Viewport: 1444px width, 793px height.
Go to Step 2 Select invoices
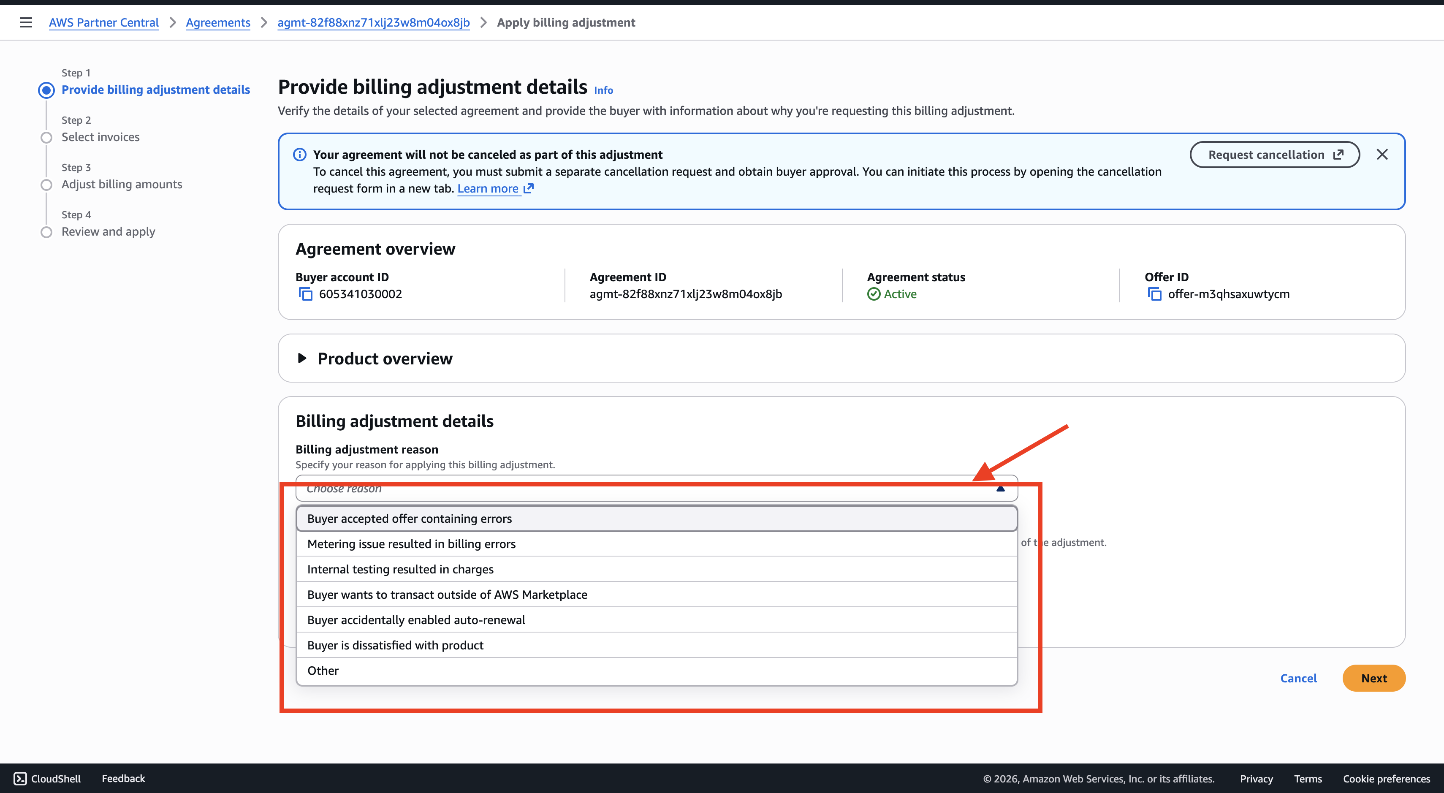[100, 137]
